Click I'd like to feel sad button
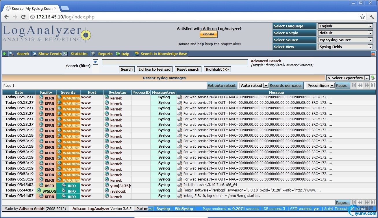 click(155, 69)
